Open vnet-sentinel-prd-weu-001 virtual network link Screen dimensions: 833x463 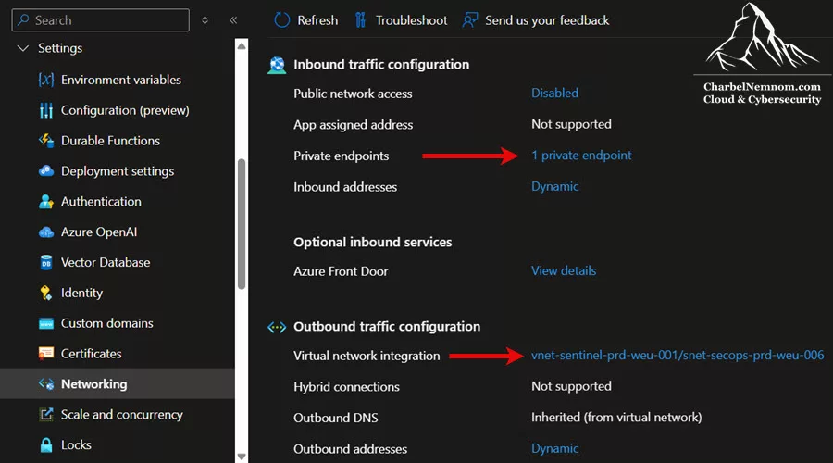678,355
